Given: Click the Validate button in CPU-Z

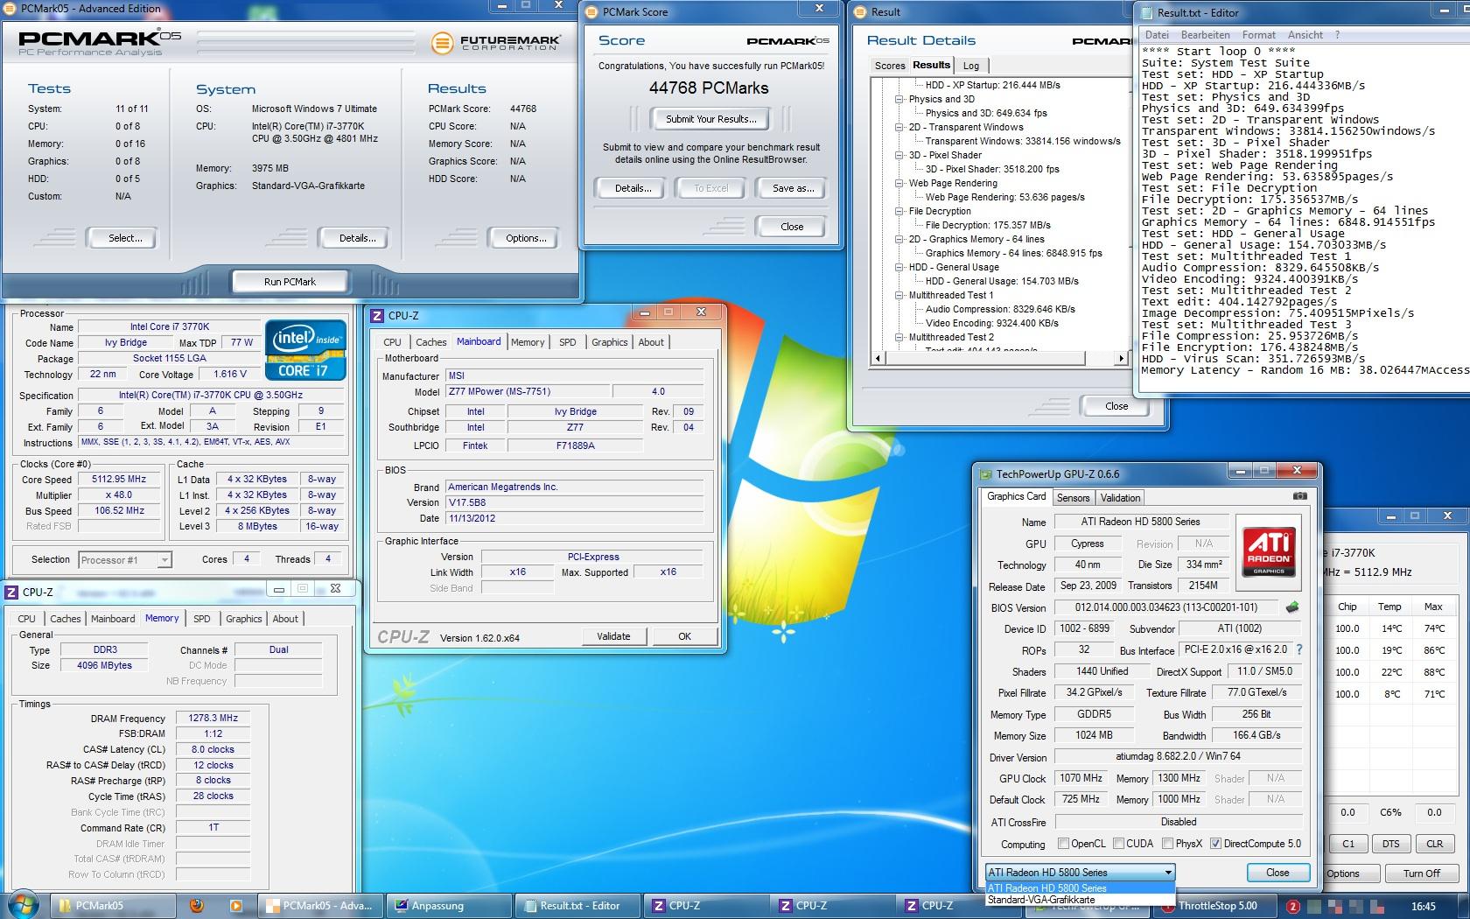Looking at the screenshot, I should [613, 636].
